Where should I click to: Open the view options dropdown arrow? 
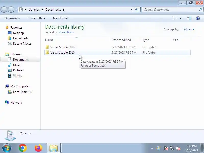180,18
